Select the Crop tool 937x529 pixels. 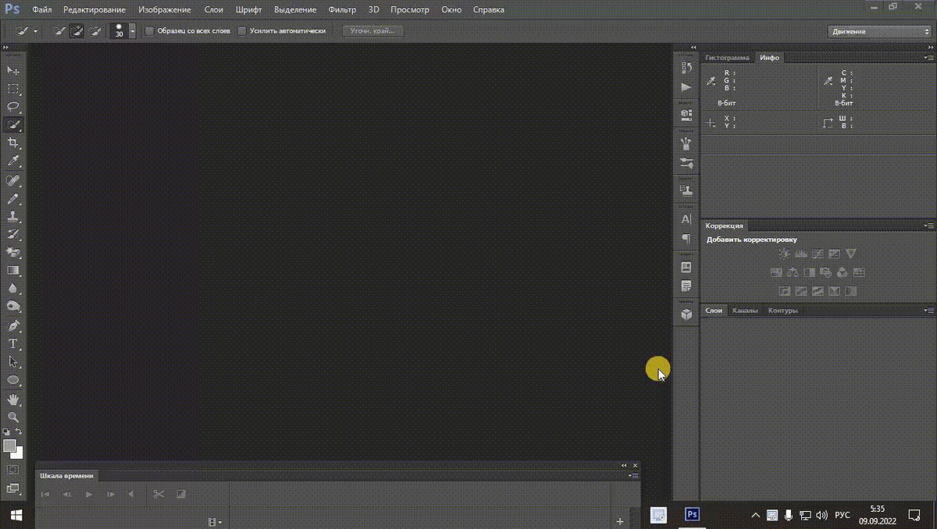13,143
